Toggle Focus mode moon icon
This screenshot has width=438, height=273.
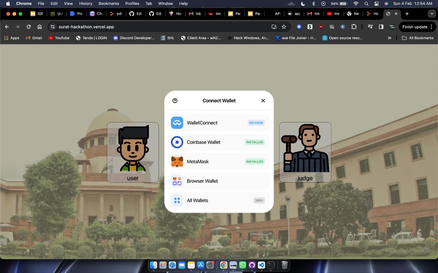click(x=303, y=3)
